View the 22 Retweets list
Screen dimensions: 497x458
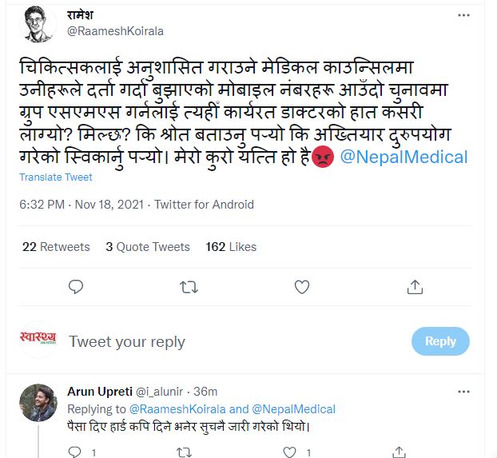tap(56, 247)
